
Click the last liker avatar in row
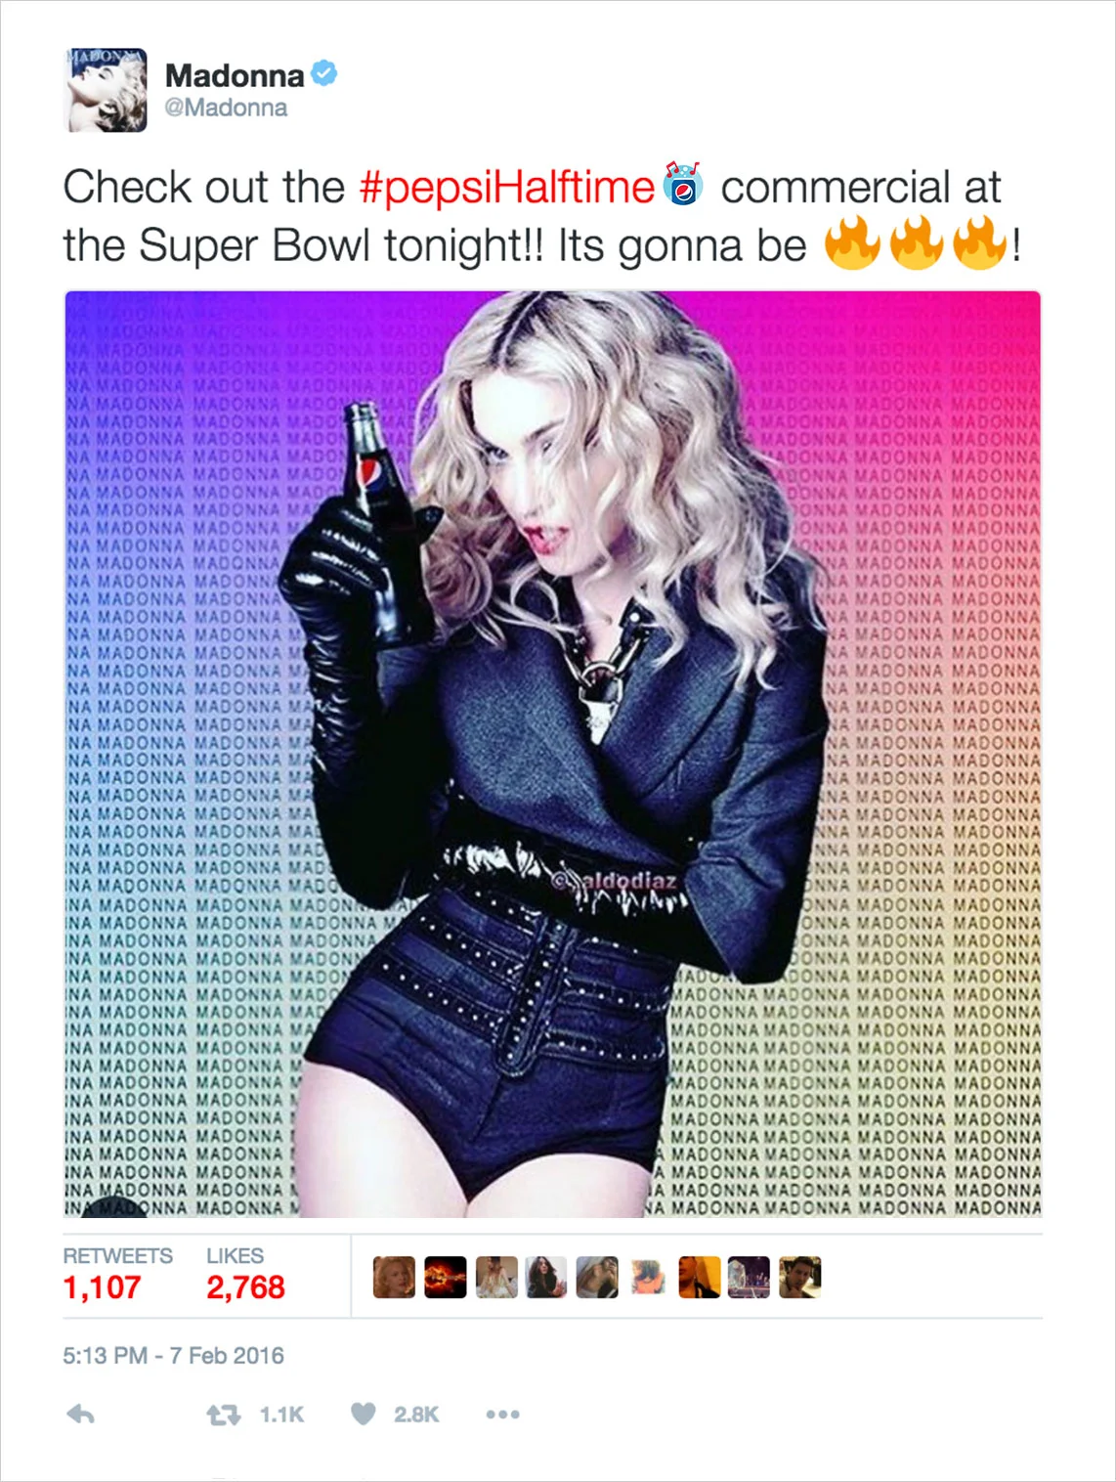[x=799, y=1278]
